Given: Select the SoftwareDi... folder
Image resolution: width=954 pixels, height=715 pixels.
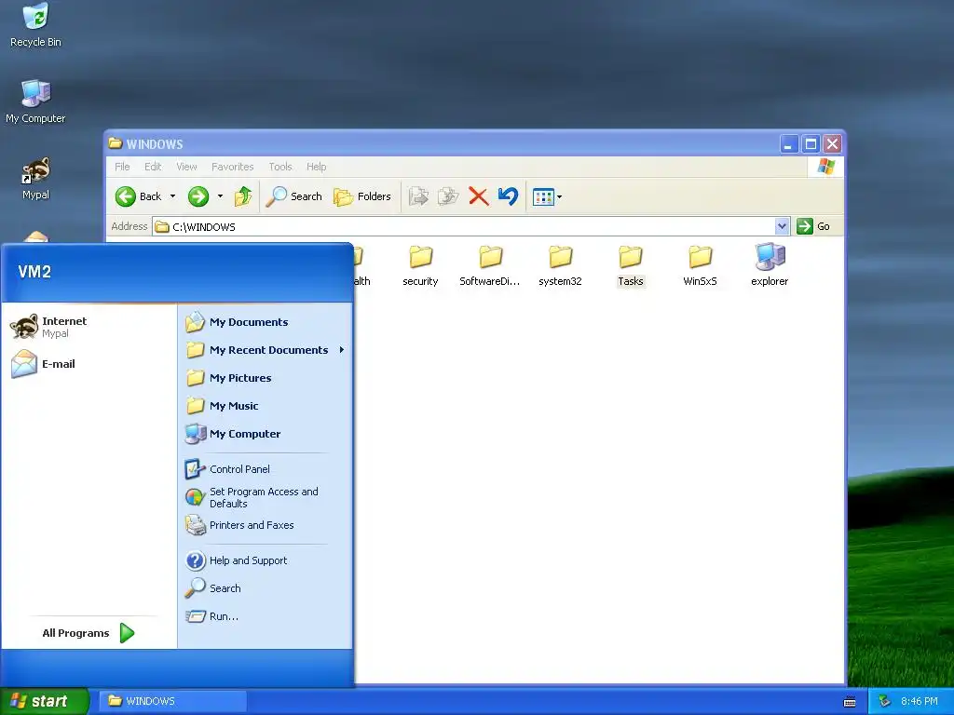Looking at the screenshot, I should (490, 265).
